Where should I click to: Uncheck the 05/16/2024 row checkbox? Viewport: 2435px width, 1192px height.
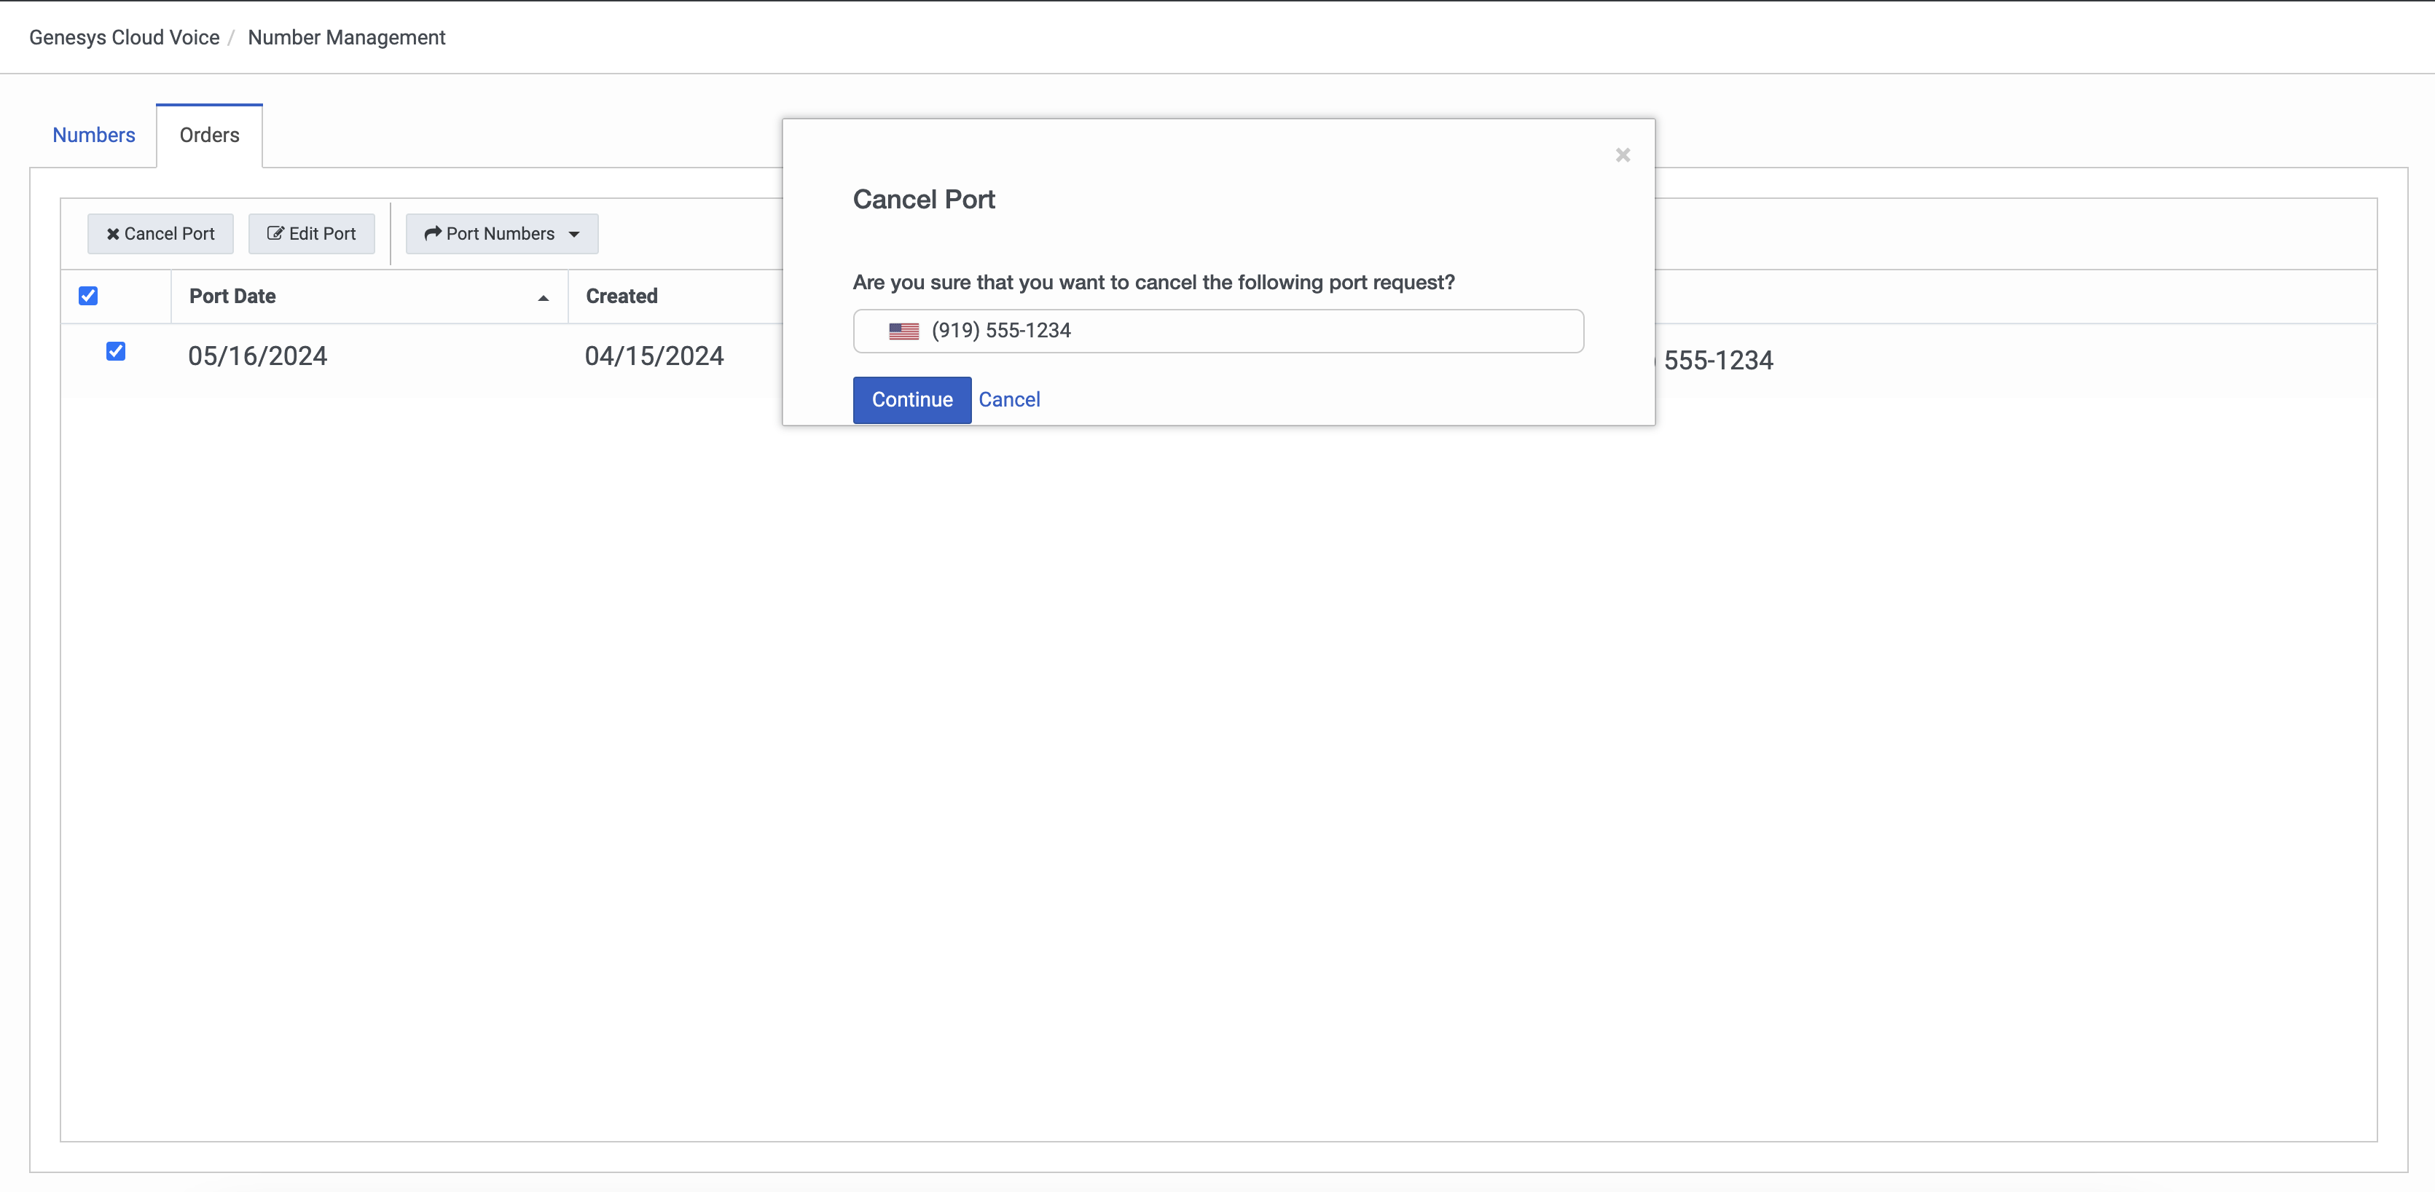115,352
